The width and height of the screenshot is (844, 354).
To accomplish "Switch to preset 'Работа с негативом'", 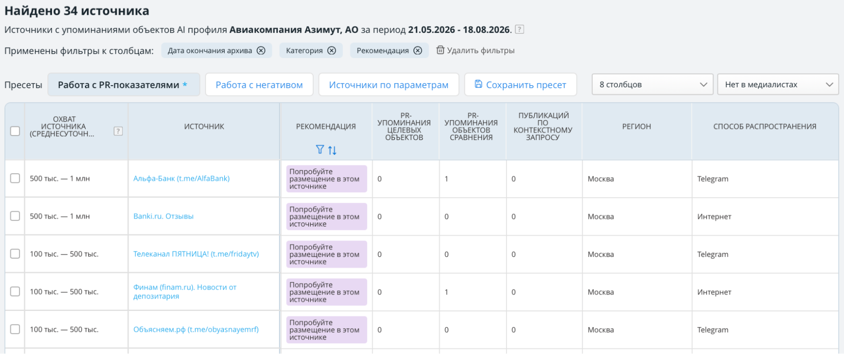I will pos(259,85).
